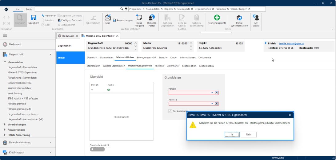The image size is (336, 160).
Task: Open the Bewegungen+OP tab
Action: pyautogui.click(x=146, y=58)
